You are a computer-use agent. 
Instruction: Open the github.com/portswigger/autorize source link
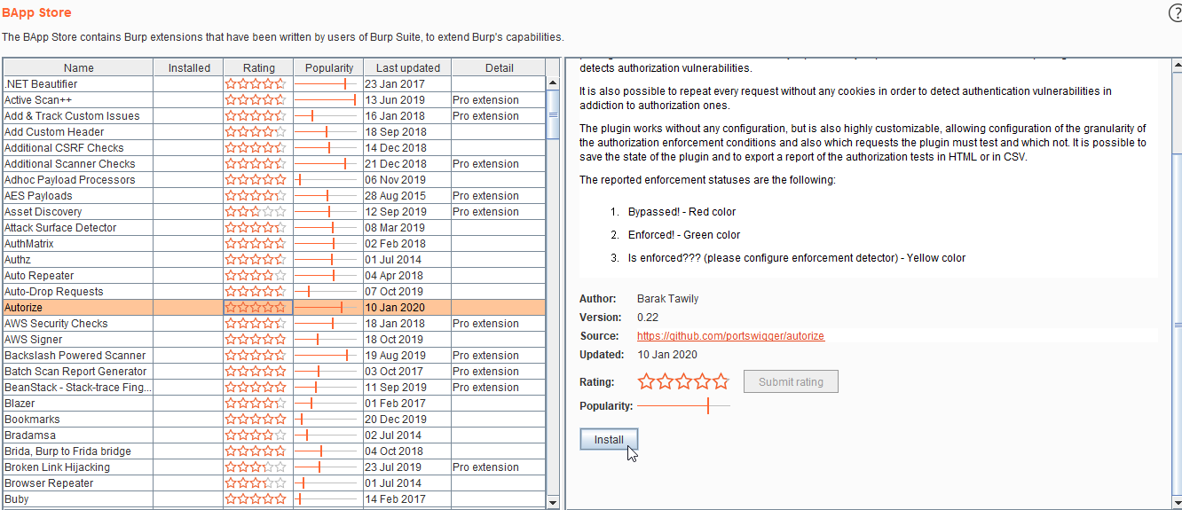coord(730,336)
